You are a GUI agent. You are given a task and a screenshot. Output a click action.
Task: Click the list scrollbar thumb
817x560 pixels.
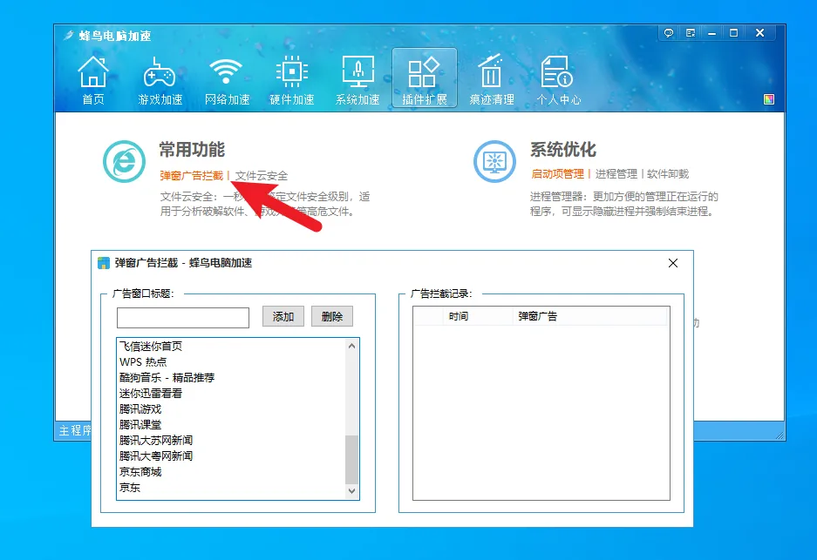tap(351, 459)
